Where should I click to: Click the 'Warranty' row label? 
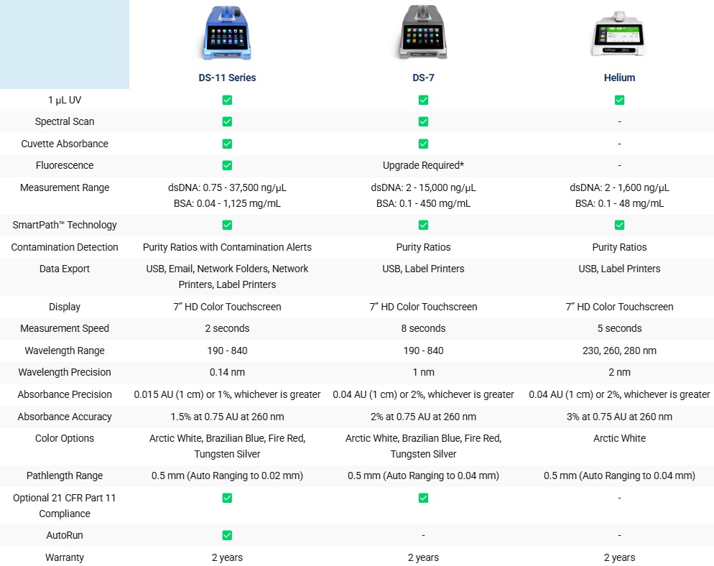tap(65, 558)
